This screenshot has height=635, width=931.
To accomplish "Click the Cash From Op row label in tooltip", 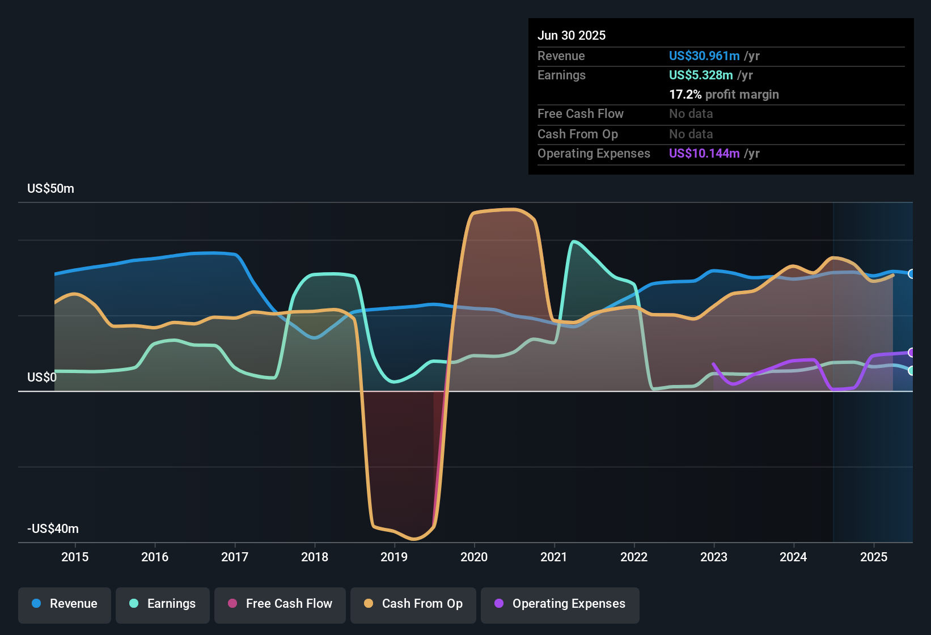I will pyautogui.click(x=578, y=134).
